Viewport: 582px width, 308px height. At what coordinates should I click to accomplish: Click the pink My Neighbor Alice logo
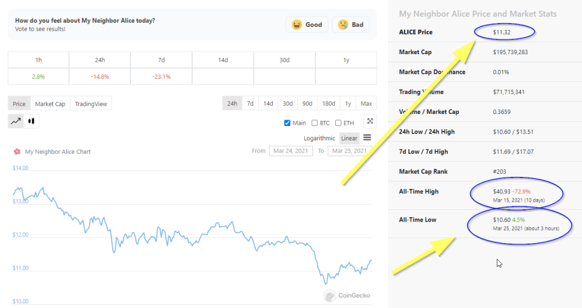[17, 151]
